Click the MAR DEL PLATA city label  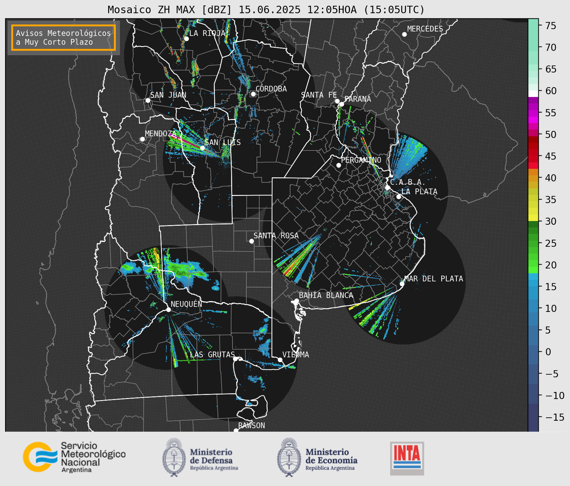(433, 279)
